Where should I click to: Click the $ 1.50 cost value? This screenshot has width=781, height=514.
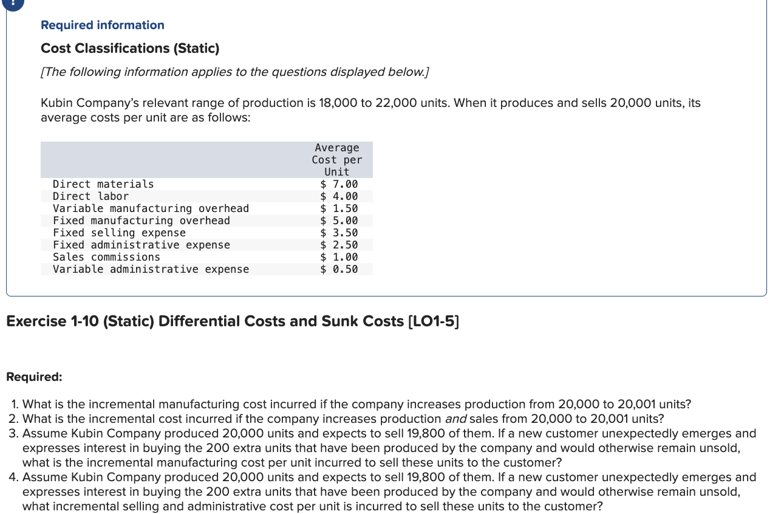(339, 208)
